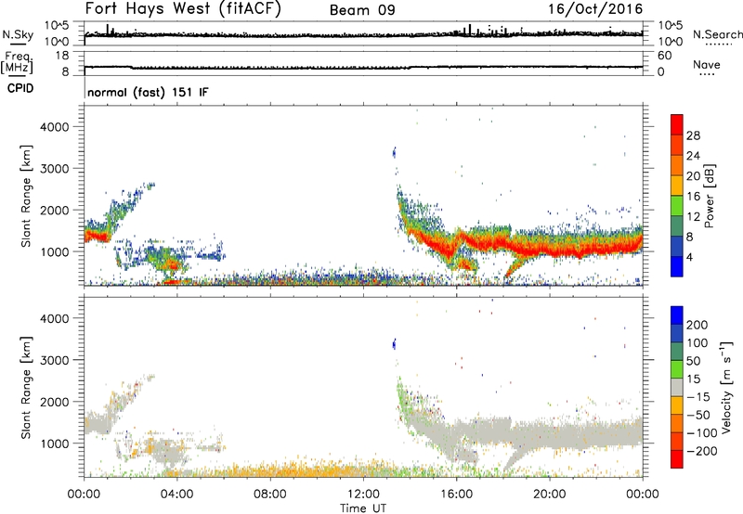Click the 20 label on the power color bar
Image resolution: width=743 pixels, height=514 pixels.
coord(693,176)
